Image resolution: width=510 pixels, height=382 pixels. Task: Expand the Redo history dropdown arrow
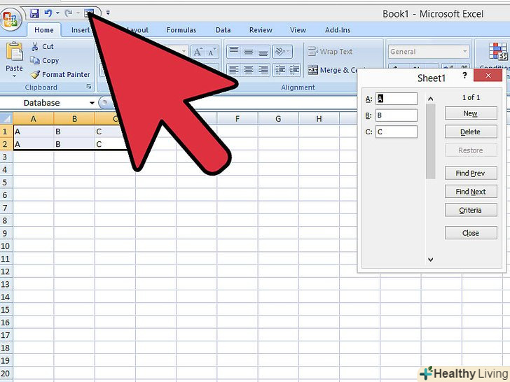(78, 13)
